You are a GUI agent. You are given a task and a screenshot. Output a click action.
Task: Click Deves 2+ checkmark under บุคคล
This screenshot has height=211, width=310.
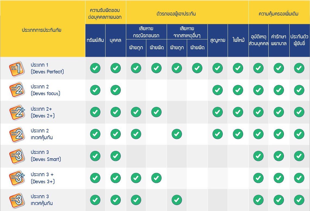(116, 112)
